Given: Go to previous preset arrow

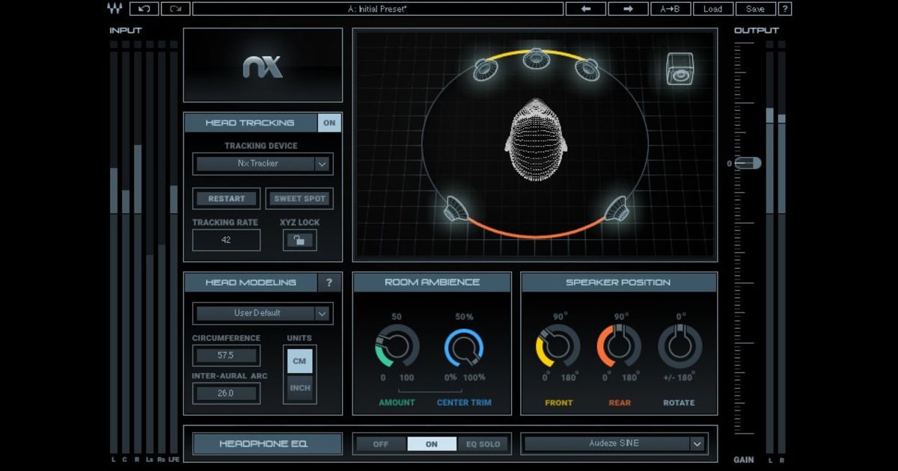Looking at the screenshot, I should coord(586,9).
